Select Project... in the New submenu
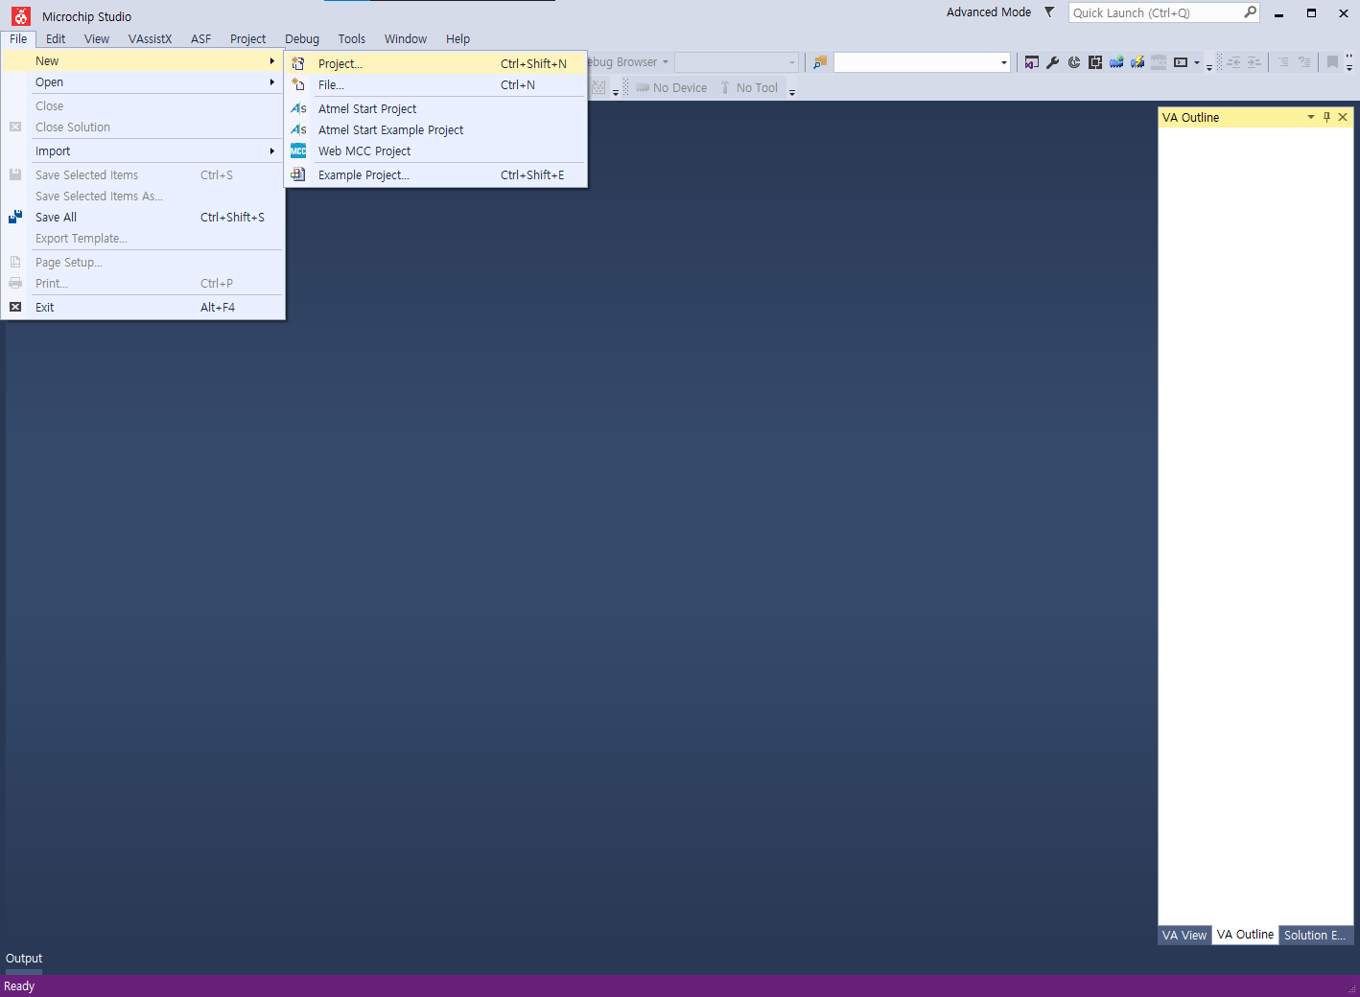1360x997 pixels. pyautogui.click(x=436, y=63)
